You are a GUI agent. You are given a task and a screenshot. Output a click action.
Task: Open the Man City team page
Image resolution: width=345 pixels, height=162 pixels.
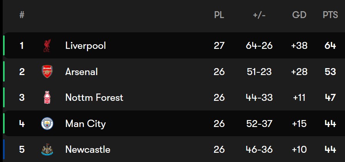(x=85, y=124)
